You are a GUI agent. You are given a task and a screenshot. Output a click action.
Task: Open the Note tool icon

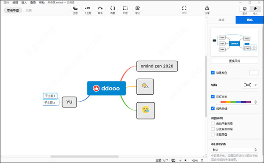(x=138, y=8)
